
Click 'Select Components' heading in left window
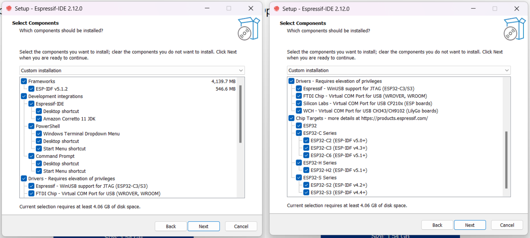pyautogui.click(x=35, y=23)
